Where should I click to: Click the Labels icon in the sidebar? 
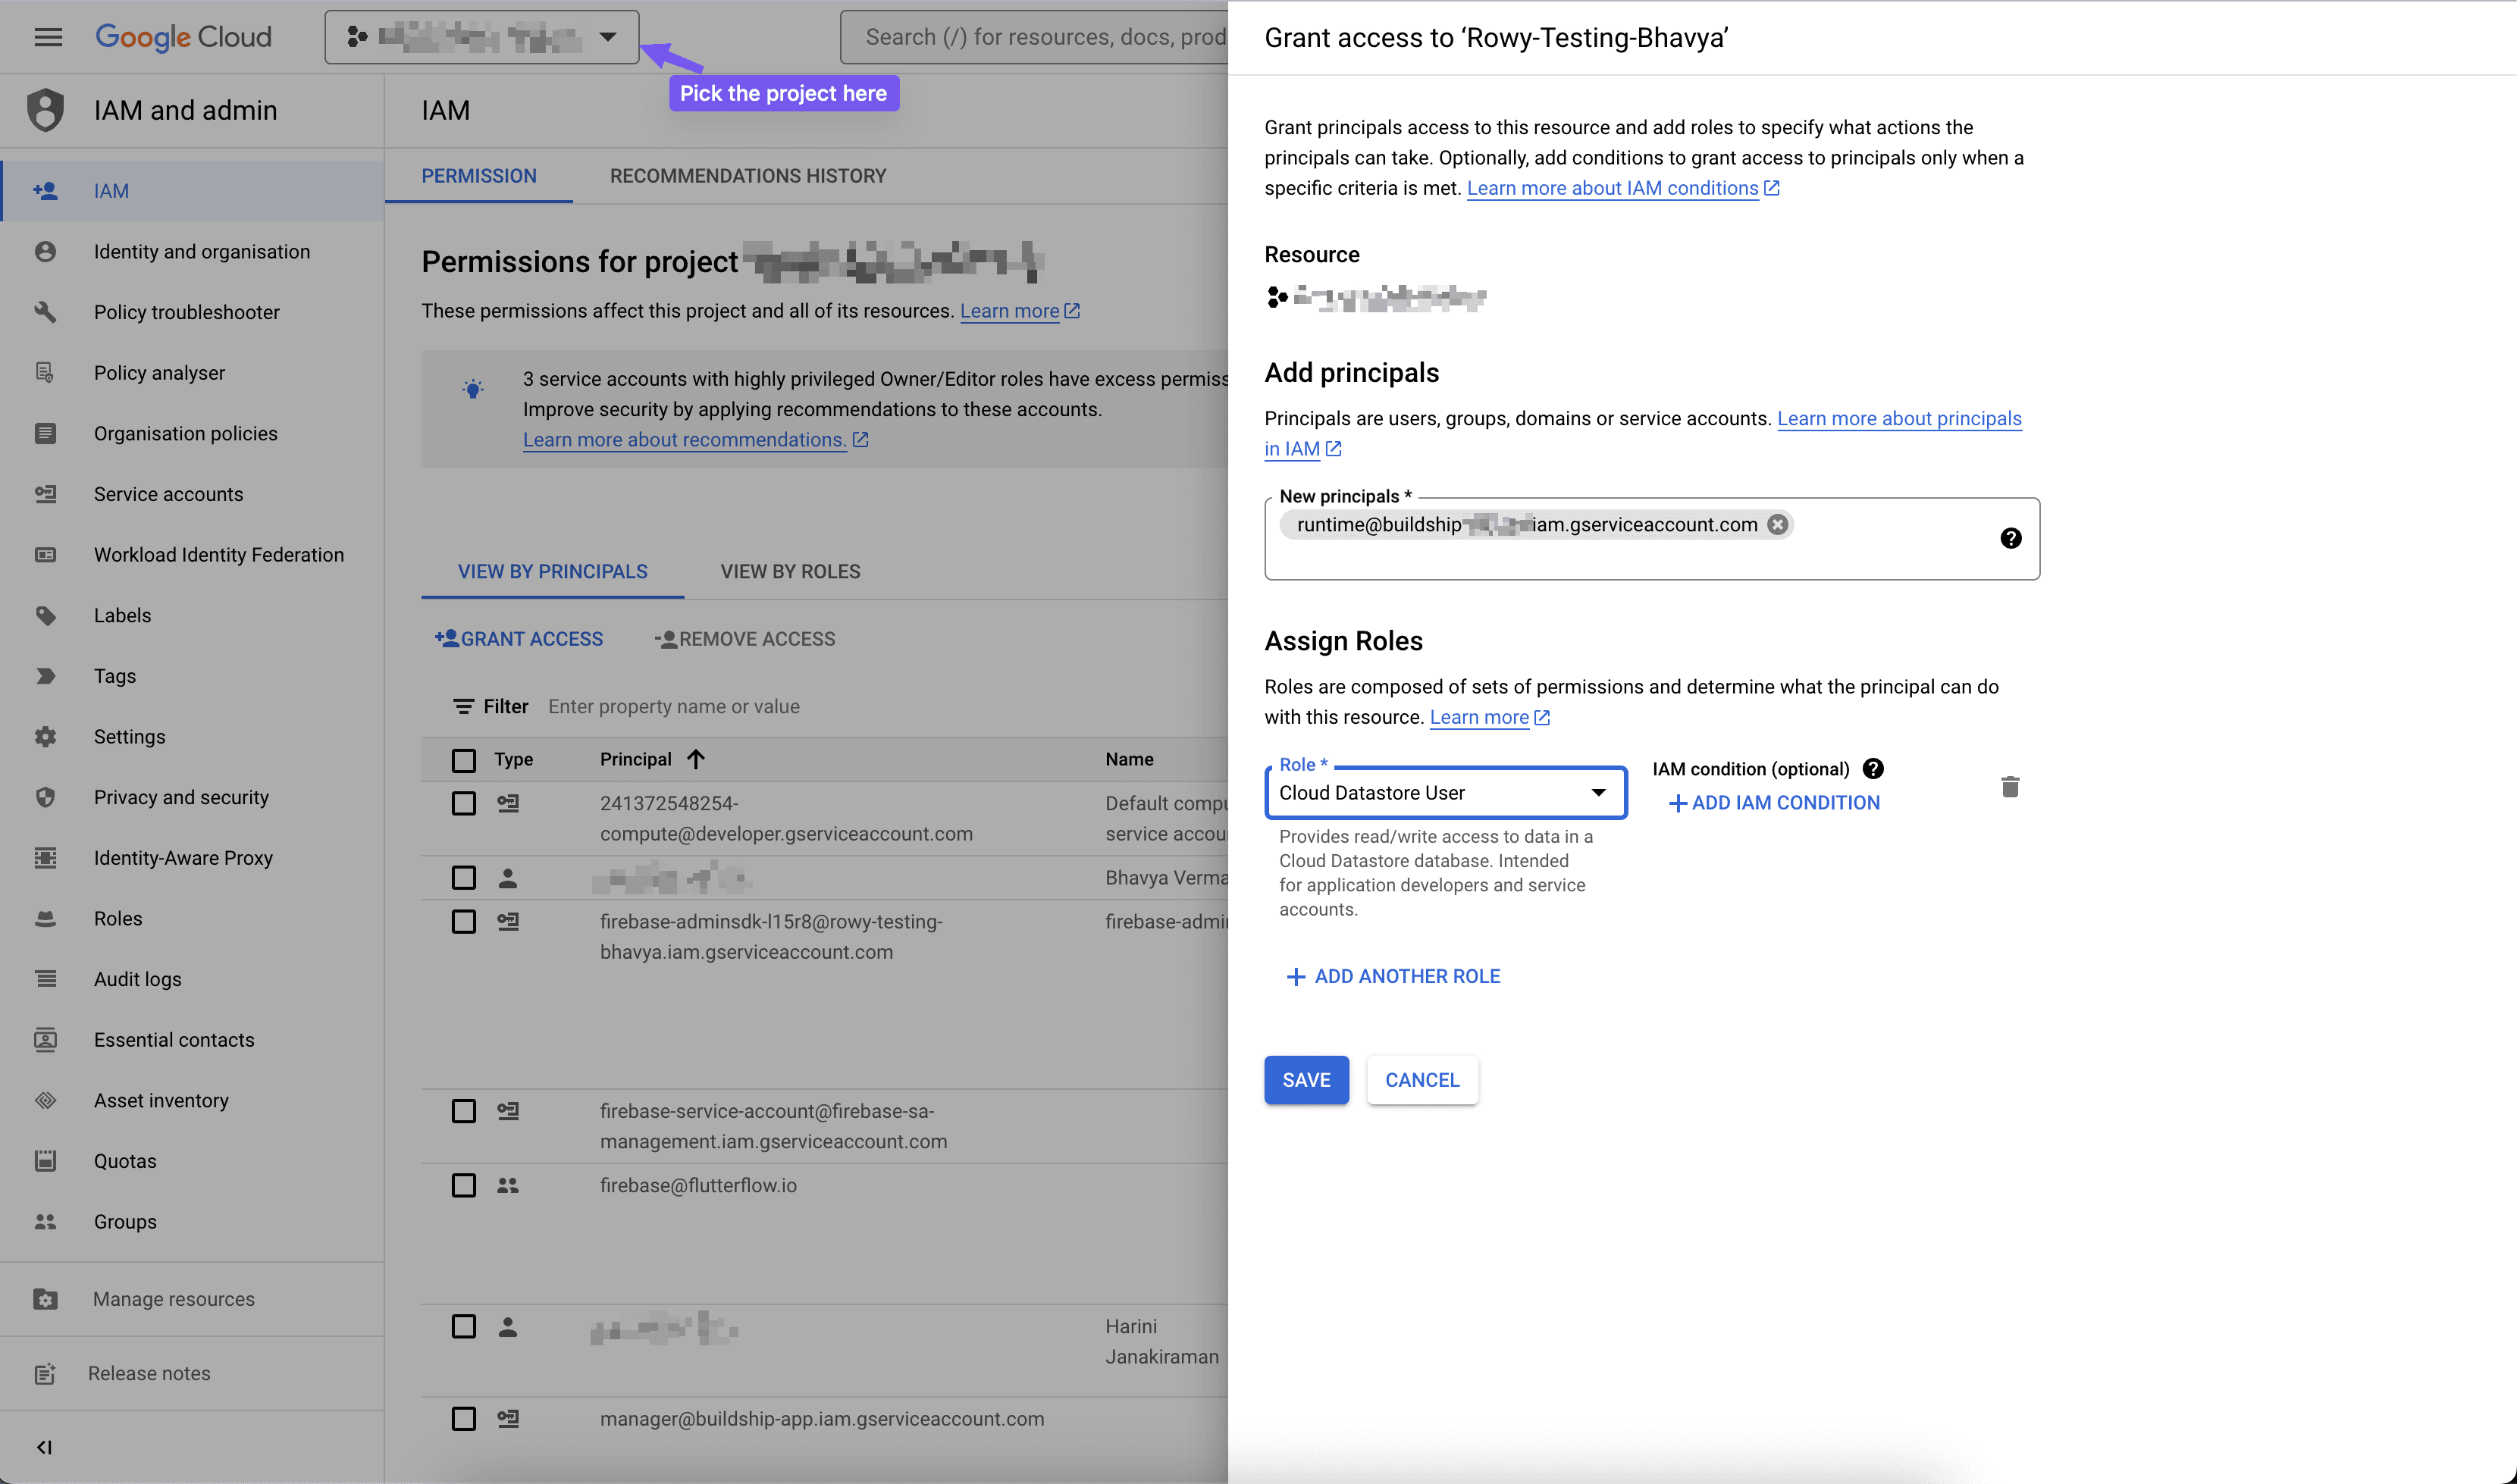(x=46, y=615)
